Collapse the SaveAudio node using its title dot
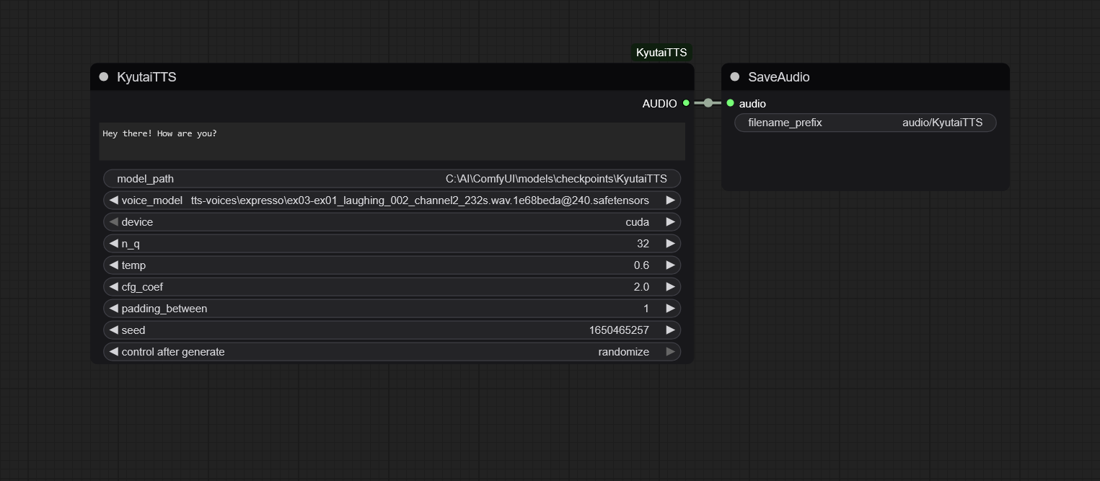The height and width of the screenshot is (481, 1100). (x=735, y=76)
